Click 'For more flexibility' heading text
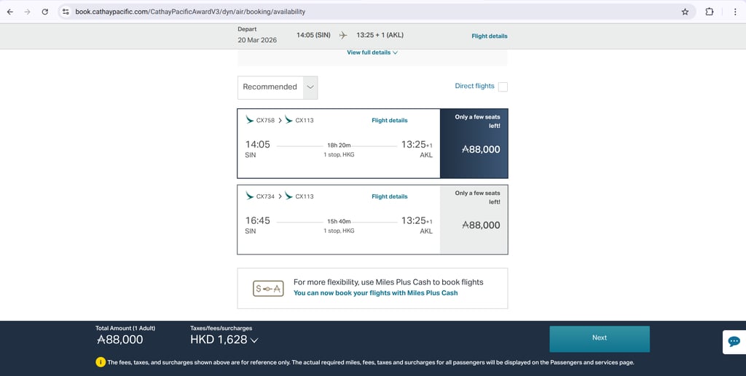The height and width of the screenshot is (376, 746). click(x=388, y=282)
